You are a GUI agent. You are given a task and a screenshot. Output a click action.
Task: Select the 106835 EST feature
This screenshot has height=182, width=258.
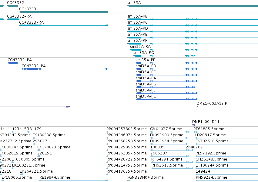(157, 147)
